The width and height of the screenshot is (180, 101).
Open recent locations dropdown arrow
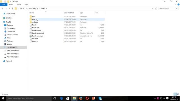9,8
